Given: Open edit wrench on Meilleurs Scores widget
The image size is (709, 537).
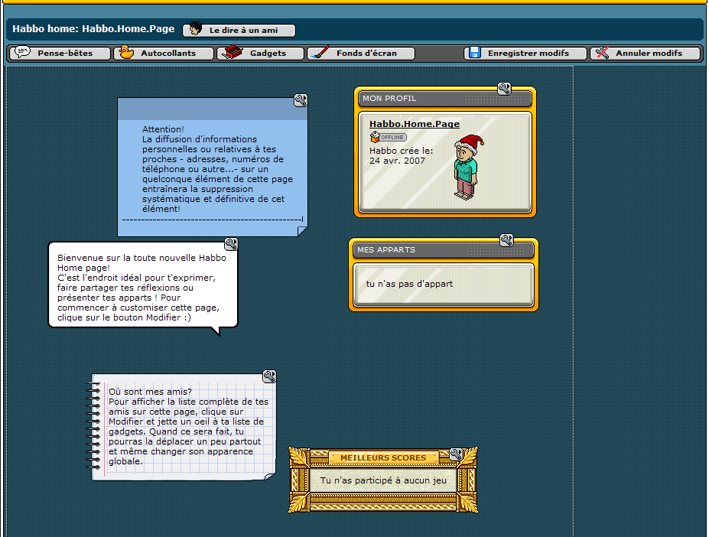Looking at the screenshot, I should pyautogui.click(x=456, y=454).
